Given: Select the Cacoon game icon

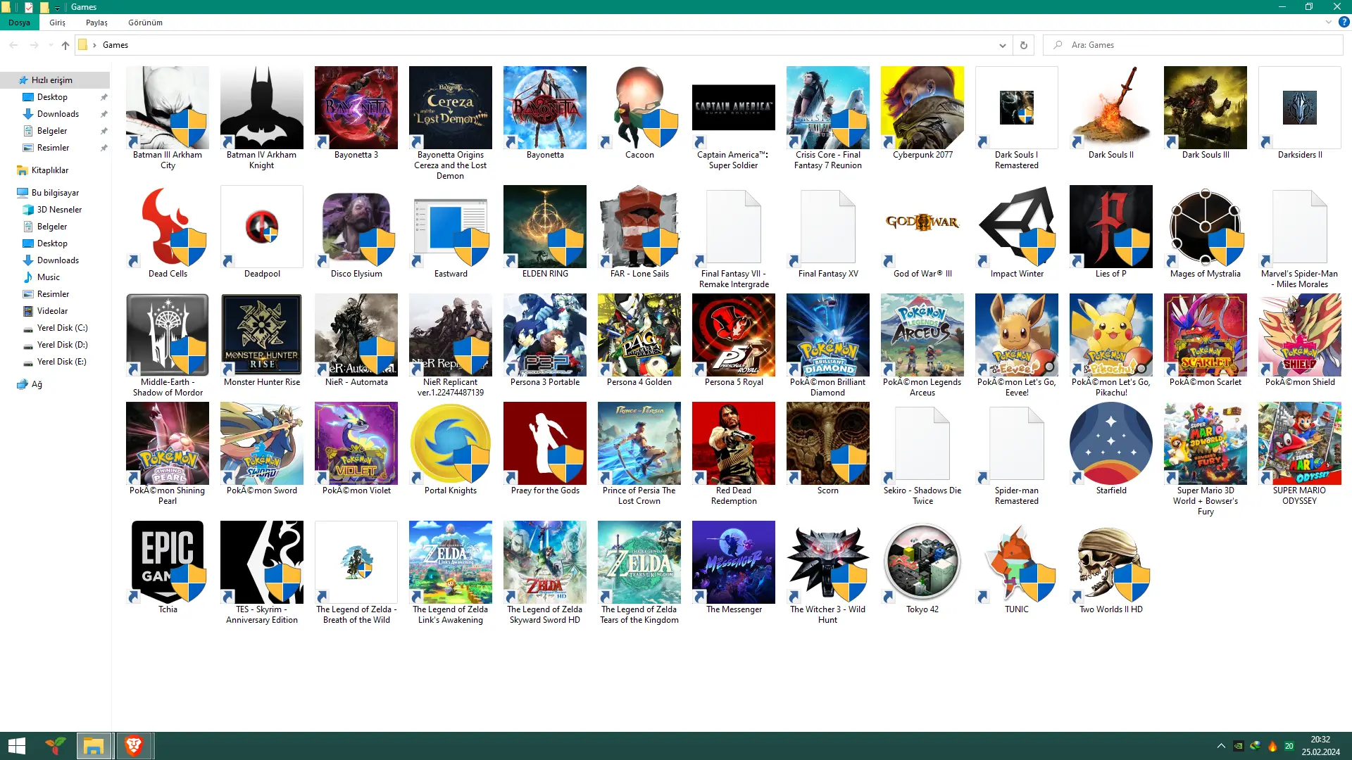Looking at the screenshot, I should click(x=639, y=108).
